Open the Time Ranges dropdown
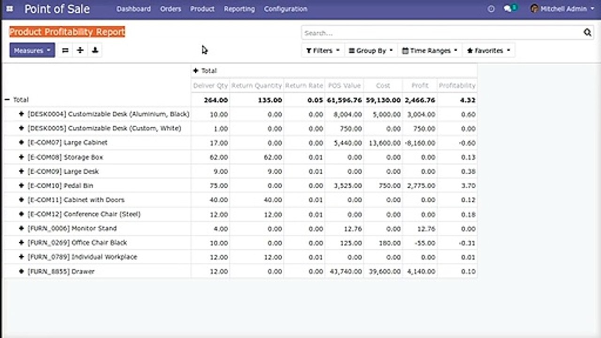 pyautogui.click(x=429, y=51)
